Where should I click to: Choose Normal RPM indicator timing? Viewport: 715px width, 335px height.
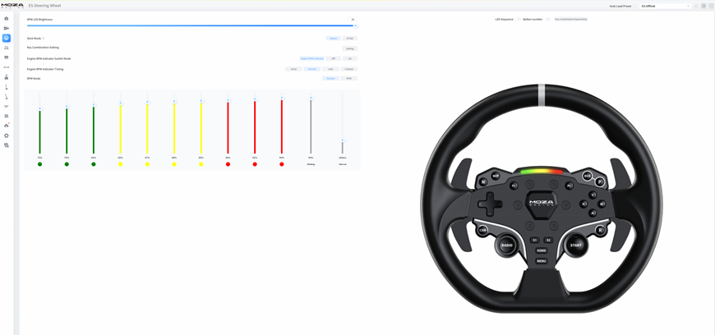[x=312, y=69]
